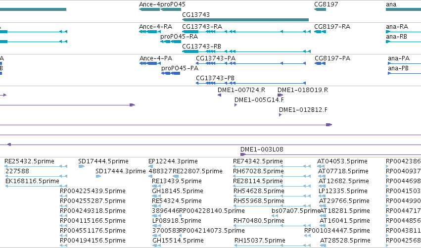Select the SD17444.5prime EST label
Image resolution: width=421 pixels, height=248 pixels.
pyautogui.click(x=103, y=161)
